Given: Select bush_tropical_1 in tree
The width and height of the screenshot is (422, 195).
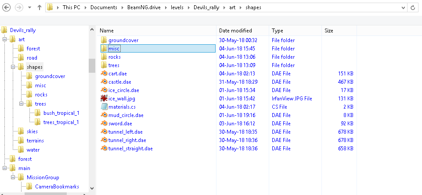Looking at the screenshot, I should [61, 113].
